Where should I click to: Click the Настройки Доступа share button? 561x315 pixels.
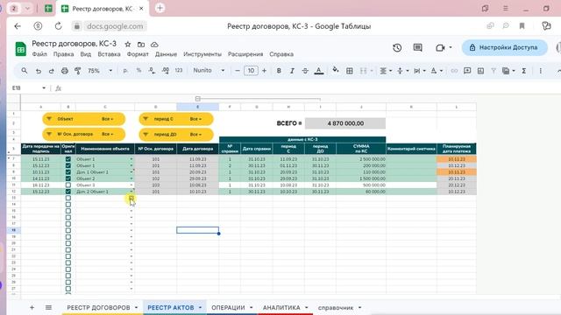(505, 47)
